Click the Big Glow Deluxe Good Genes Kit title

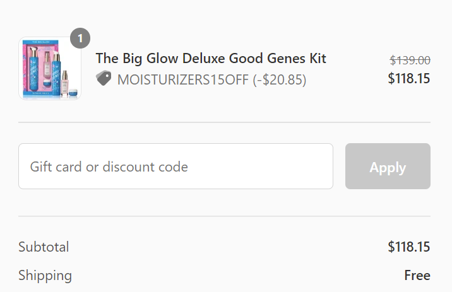[x=211, y=58]
